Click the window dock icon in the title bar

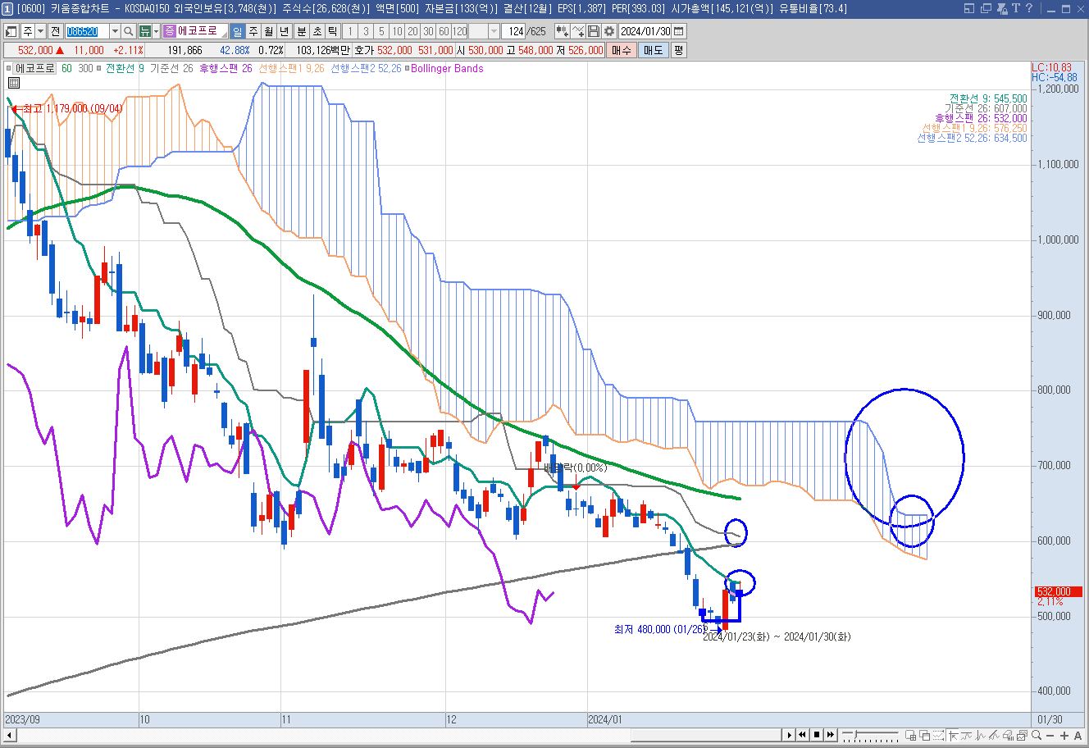pyautogui.click(x=969, y=8)
